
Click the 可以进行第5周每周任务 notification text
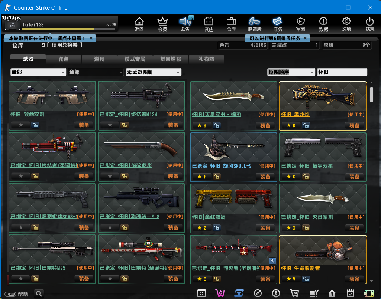coord(275,38)
